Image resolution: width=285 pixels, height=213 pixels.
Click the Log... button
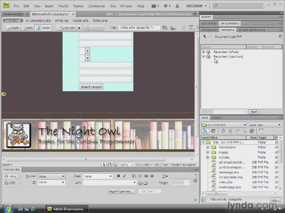275,200
